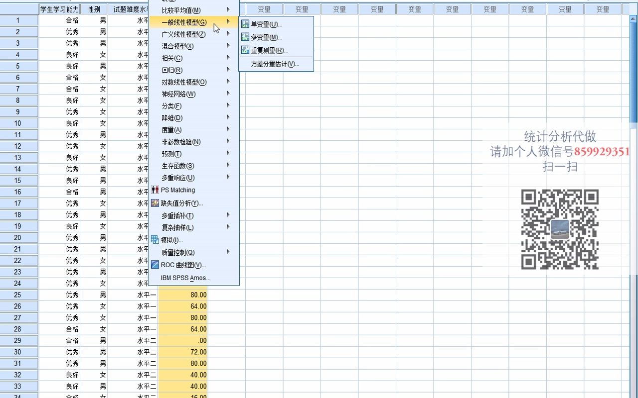Open the 单变量 (Univariate) icon item
This screenshot has height=398, width=638.
click(245, 24)
